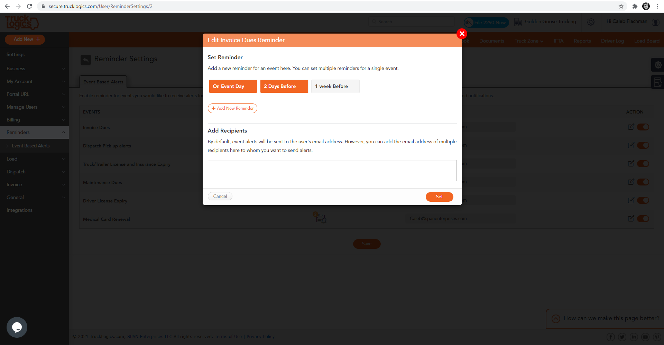Focus the recipients email input box
This screenshot has height=345, width=664.
(x=332, y=171)
